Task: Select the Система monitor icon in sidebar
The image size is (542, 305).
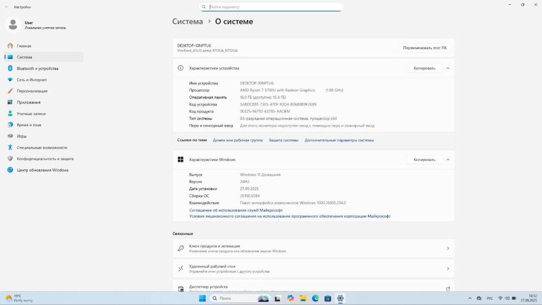Action: pos(10,57)
